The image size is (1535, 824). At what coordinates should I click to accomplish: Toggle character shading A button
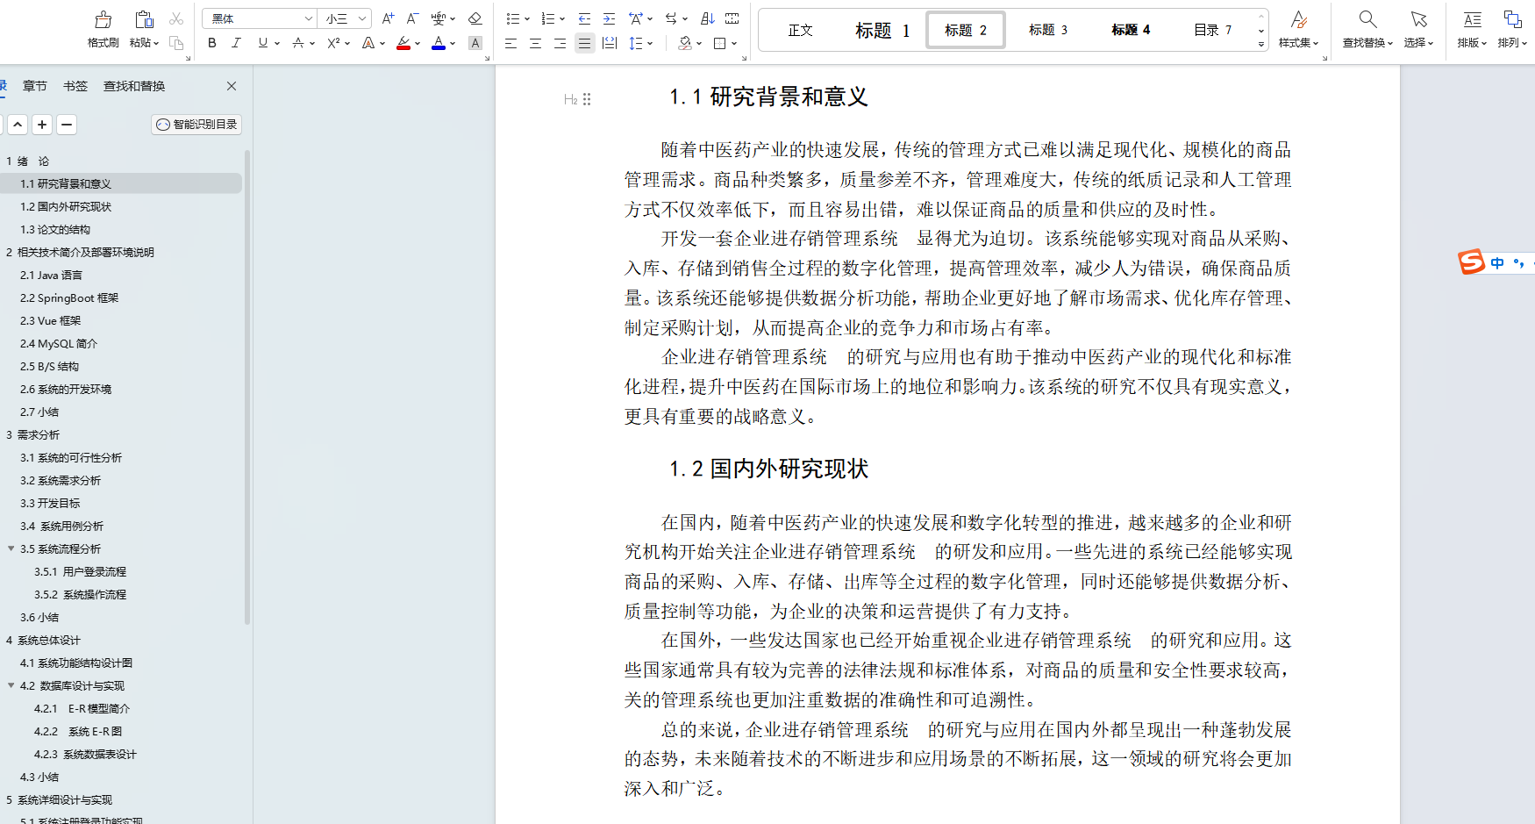[475, 43]
